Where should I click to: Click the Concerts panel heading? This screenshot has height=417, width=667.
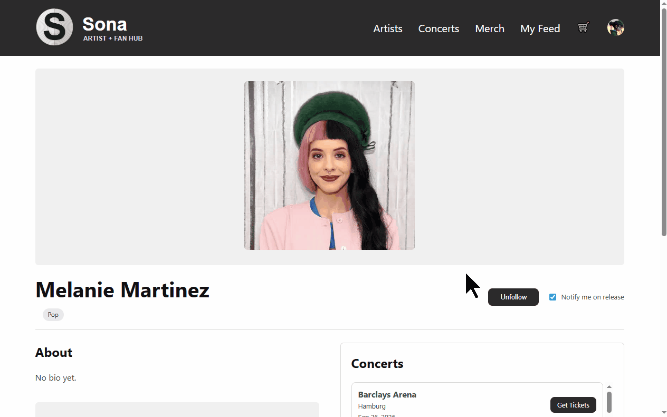coord(377,364)
